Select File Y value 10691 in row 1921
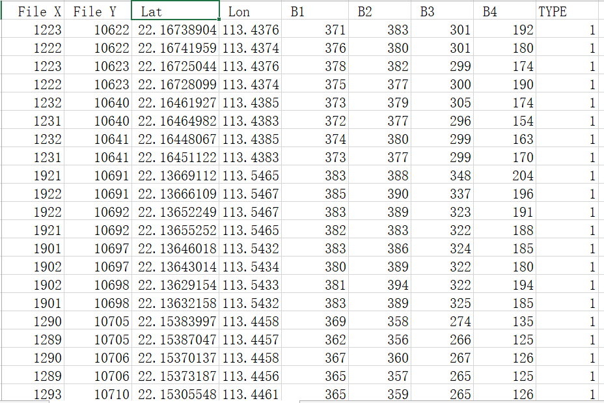 point(98,175)
